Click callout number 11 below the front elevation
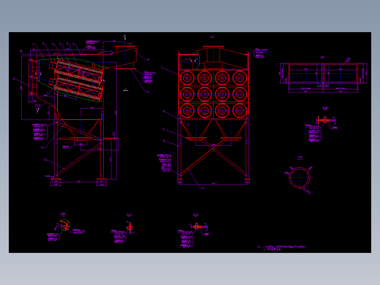Viewport: 380px width, 285px height. tap(203, 188)
